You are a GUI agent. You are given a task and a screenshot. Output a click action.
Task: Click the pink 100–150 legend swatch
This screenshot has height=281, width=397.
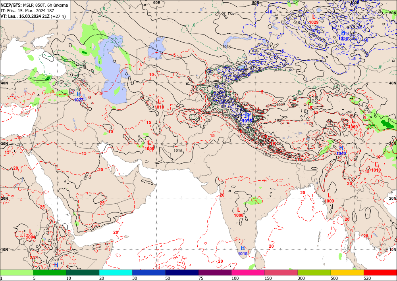coord(248,272)
